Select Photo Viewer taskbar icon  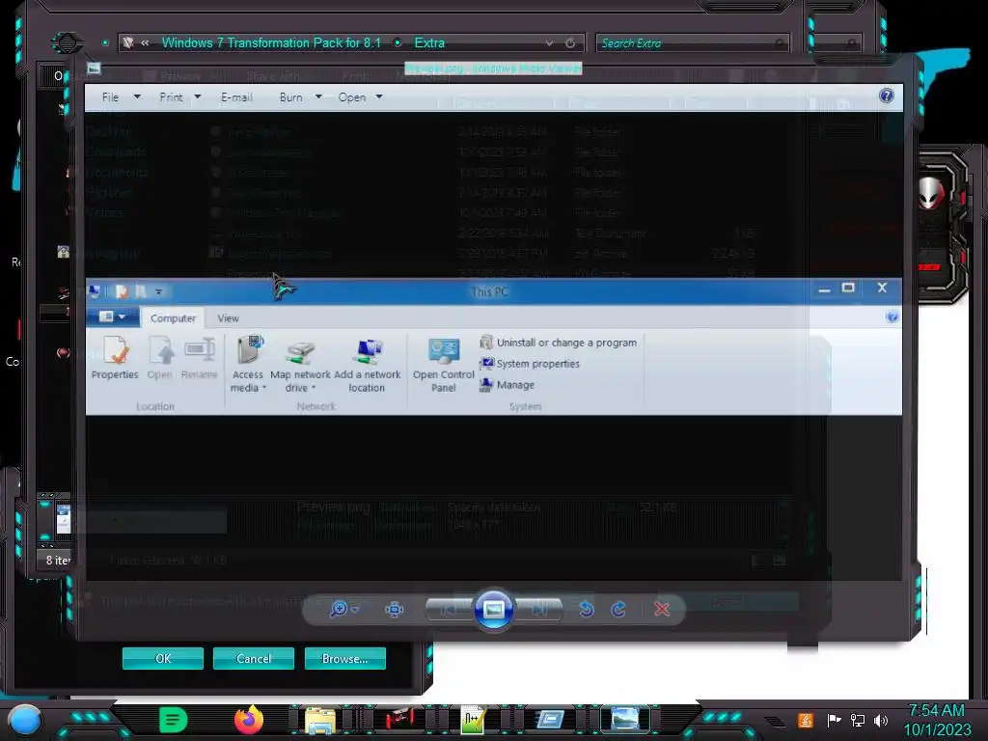pyautogui.click(x=625, y=719)
